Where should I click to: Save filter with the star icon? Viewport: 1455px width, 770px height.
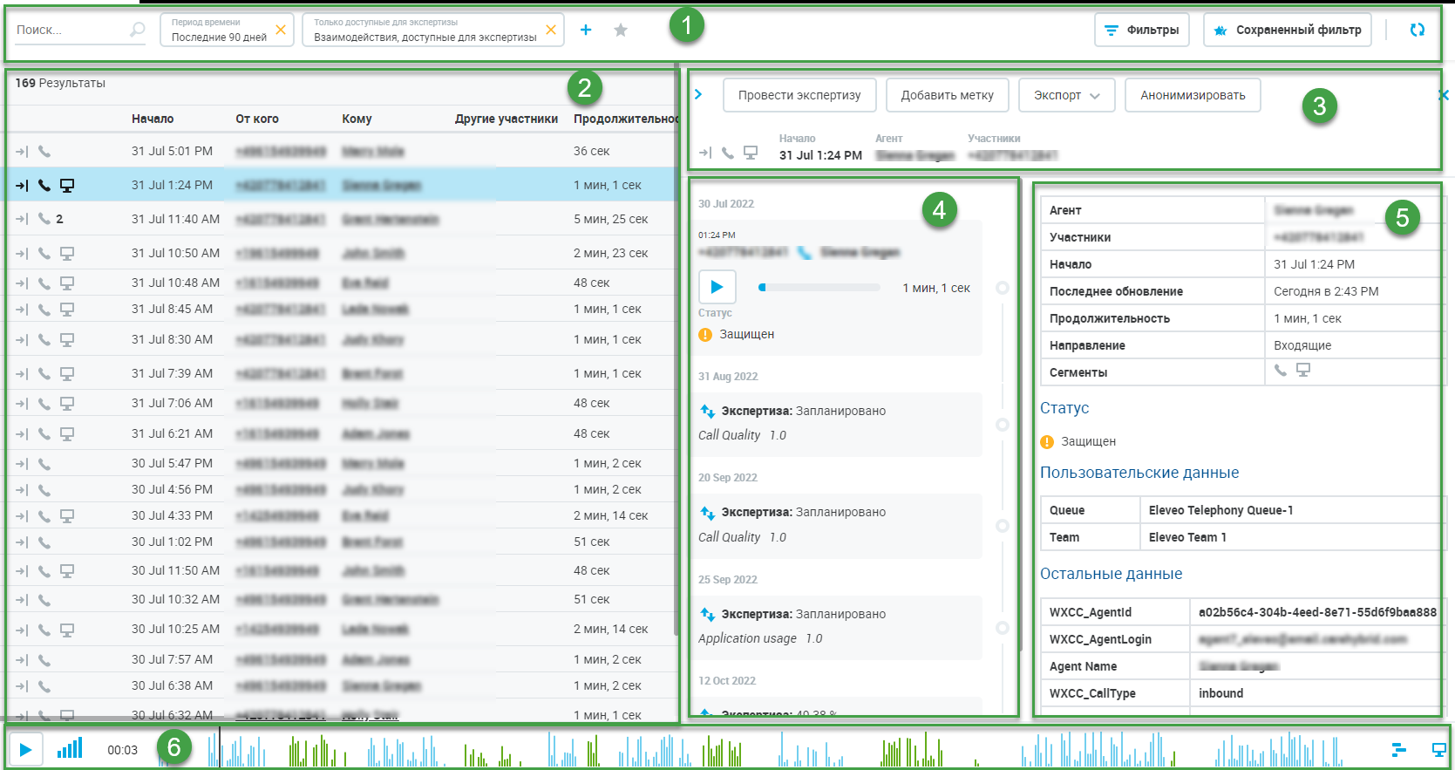point(621,30)
